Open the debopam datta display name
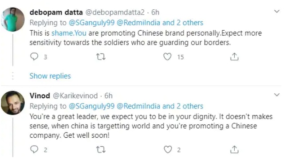This screenshot has height=160, width=284. pyautogui.click(x=56, y=12)
